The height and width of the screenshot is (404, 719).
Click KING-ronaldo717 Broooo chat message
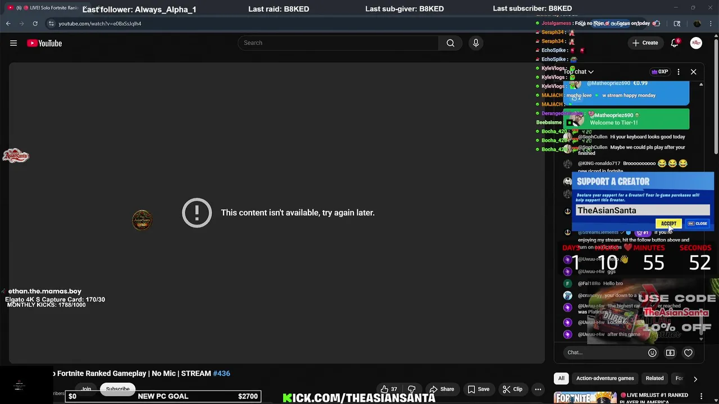coord(626,166)
